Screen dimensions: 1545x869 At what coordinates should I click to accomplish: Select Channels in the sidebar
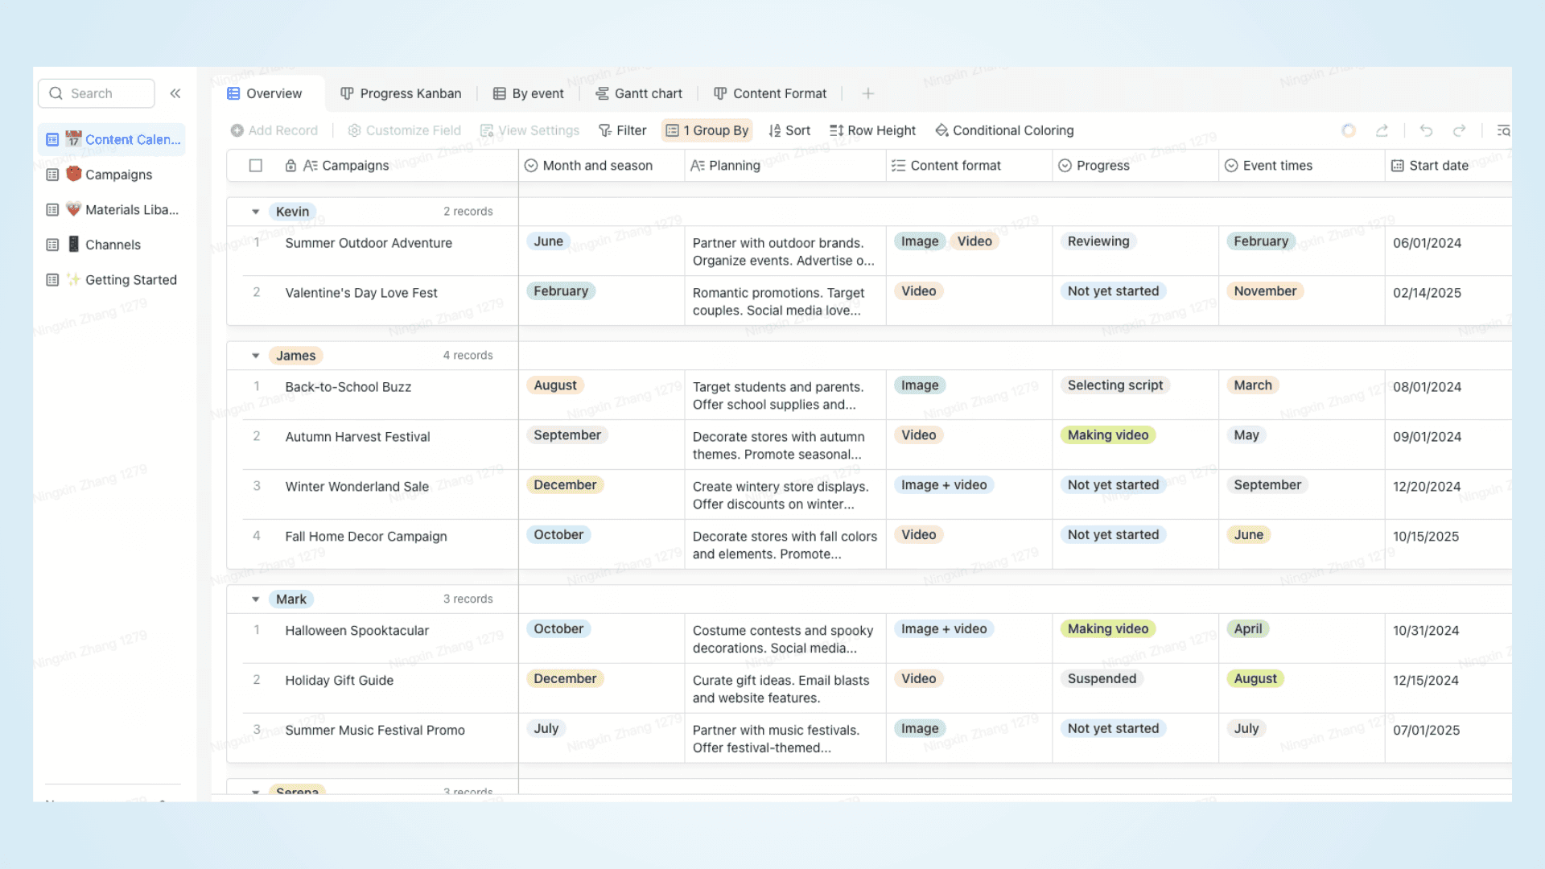click(x=112, y=244)
